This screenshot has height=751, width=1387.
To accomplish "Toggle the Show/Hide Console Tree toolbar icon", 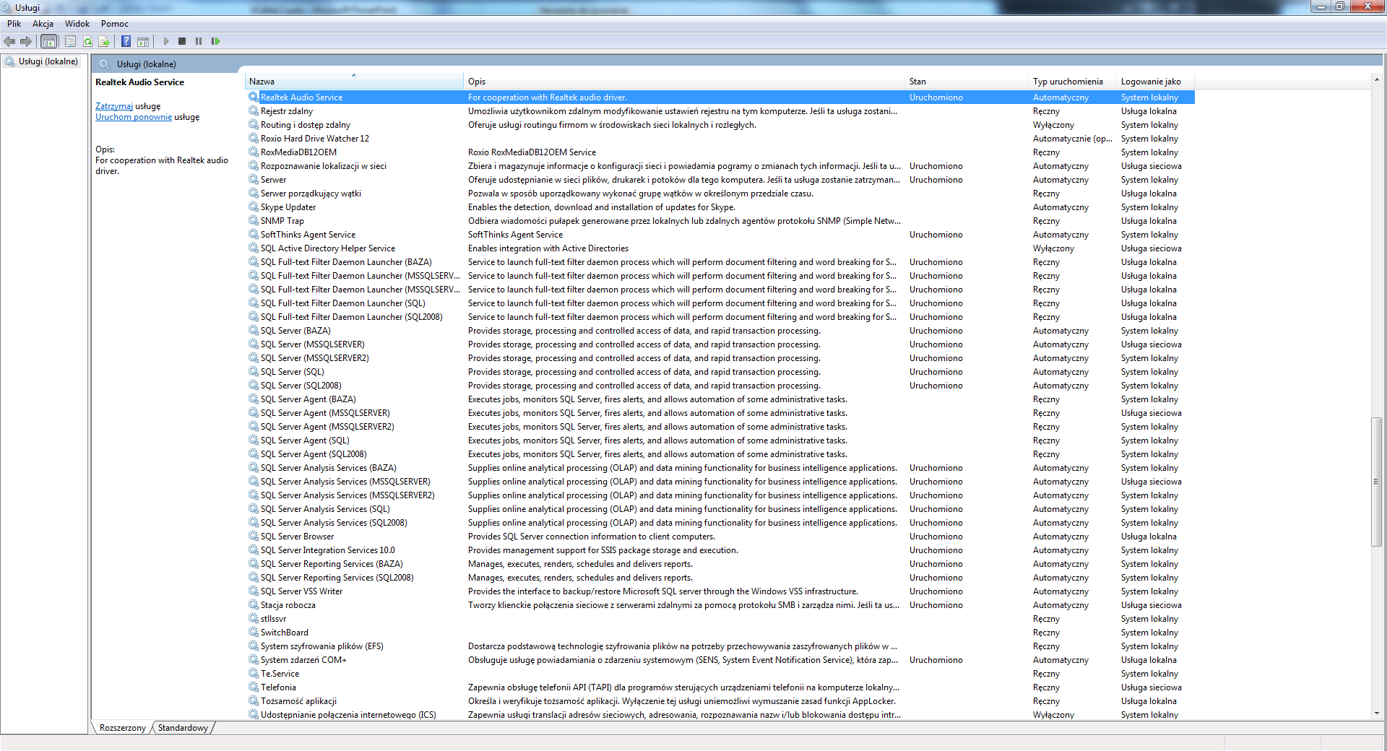I will click(48, 42).
